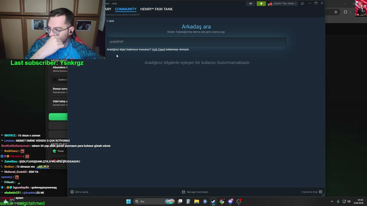Viewport: 367px width, 206px height.
Task: Open the COMMUNITY tab in Steam
Action: pos(126,9)
